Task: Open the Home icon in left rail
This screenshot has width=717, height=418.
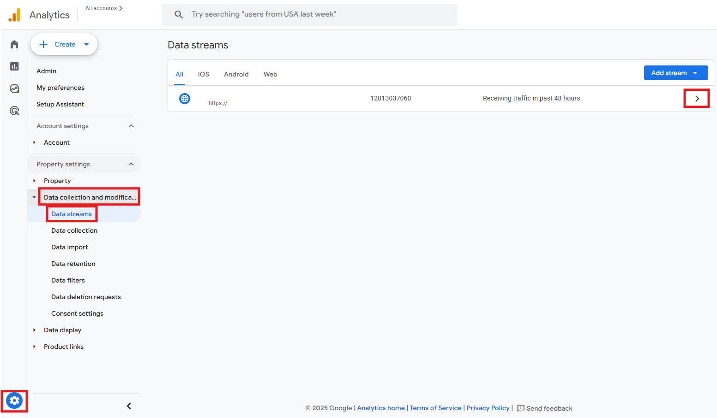Action: pyautogui.click(x=14, y=44)
